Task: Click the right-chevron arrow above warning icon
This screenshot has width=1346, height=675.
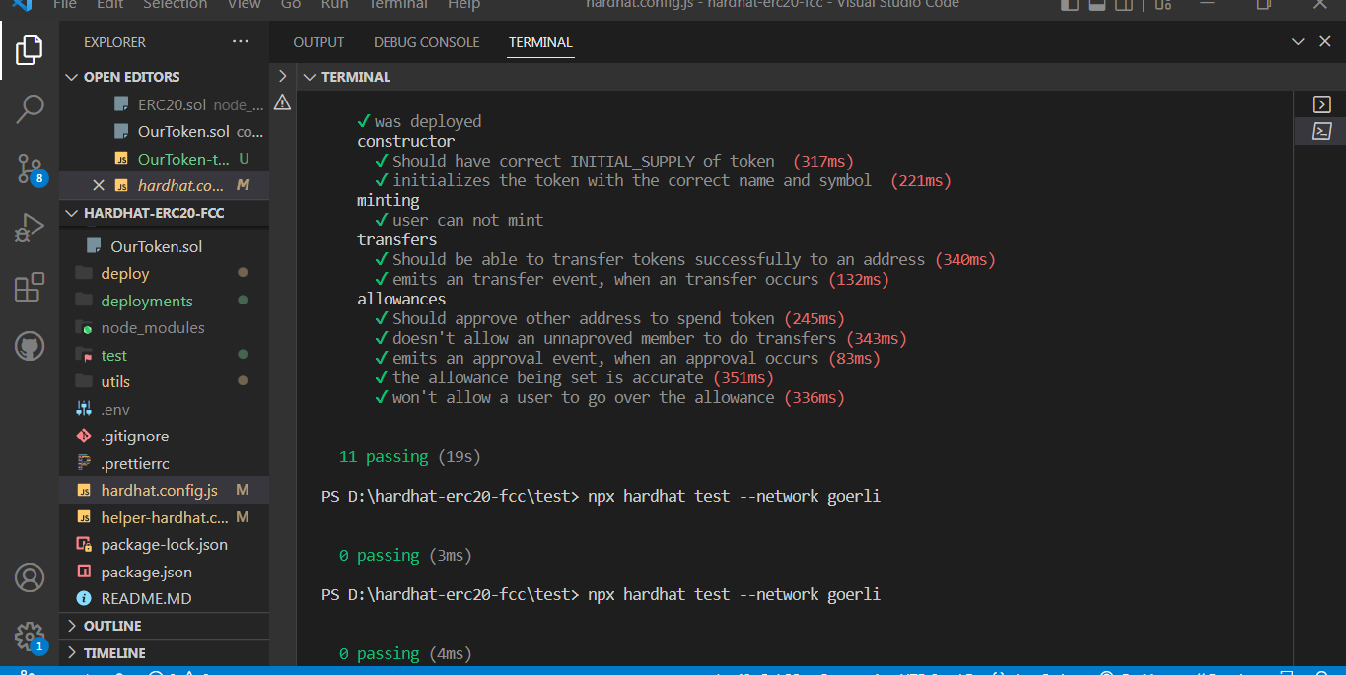Action: [x=282, y=76]
